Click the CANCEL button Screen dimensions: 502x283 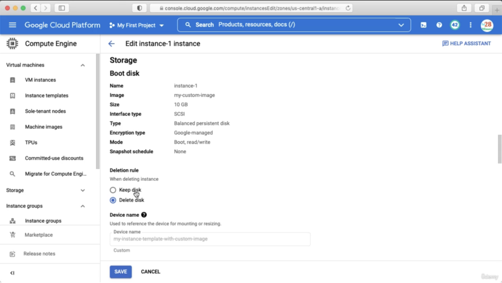[151, 272]
